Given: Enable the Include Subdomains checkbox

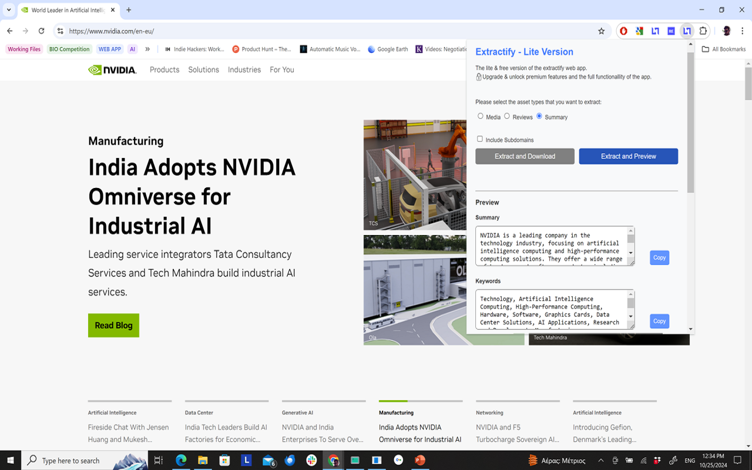Looking at the screenshot, I should point(480,139).
